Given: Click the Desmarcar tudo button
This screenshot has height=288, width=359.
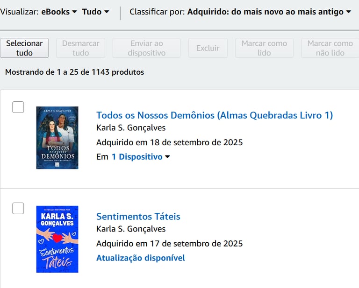Looking at the screenshot, I should pyautogui.click(x=80, y=48).
